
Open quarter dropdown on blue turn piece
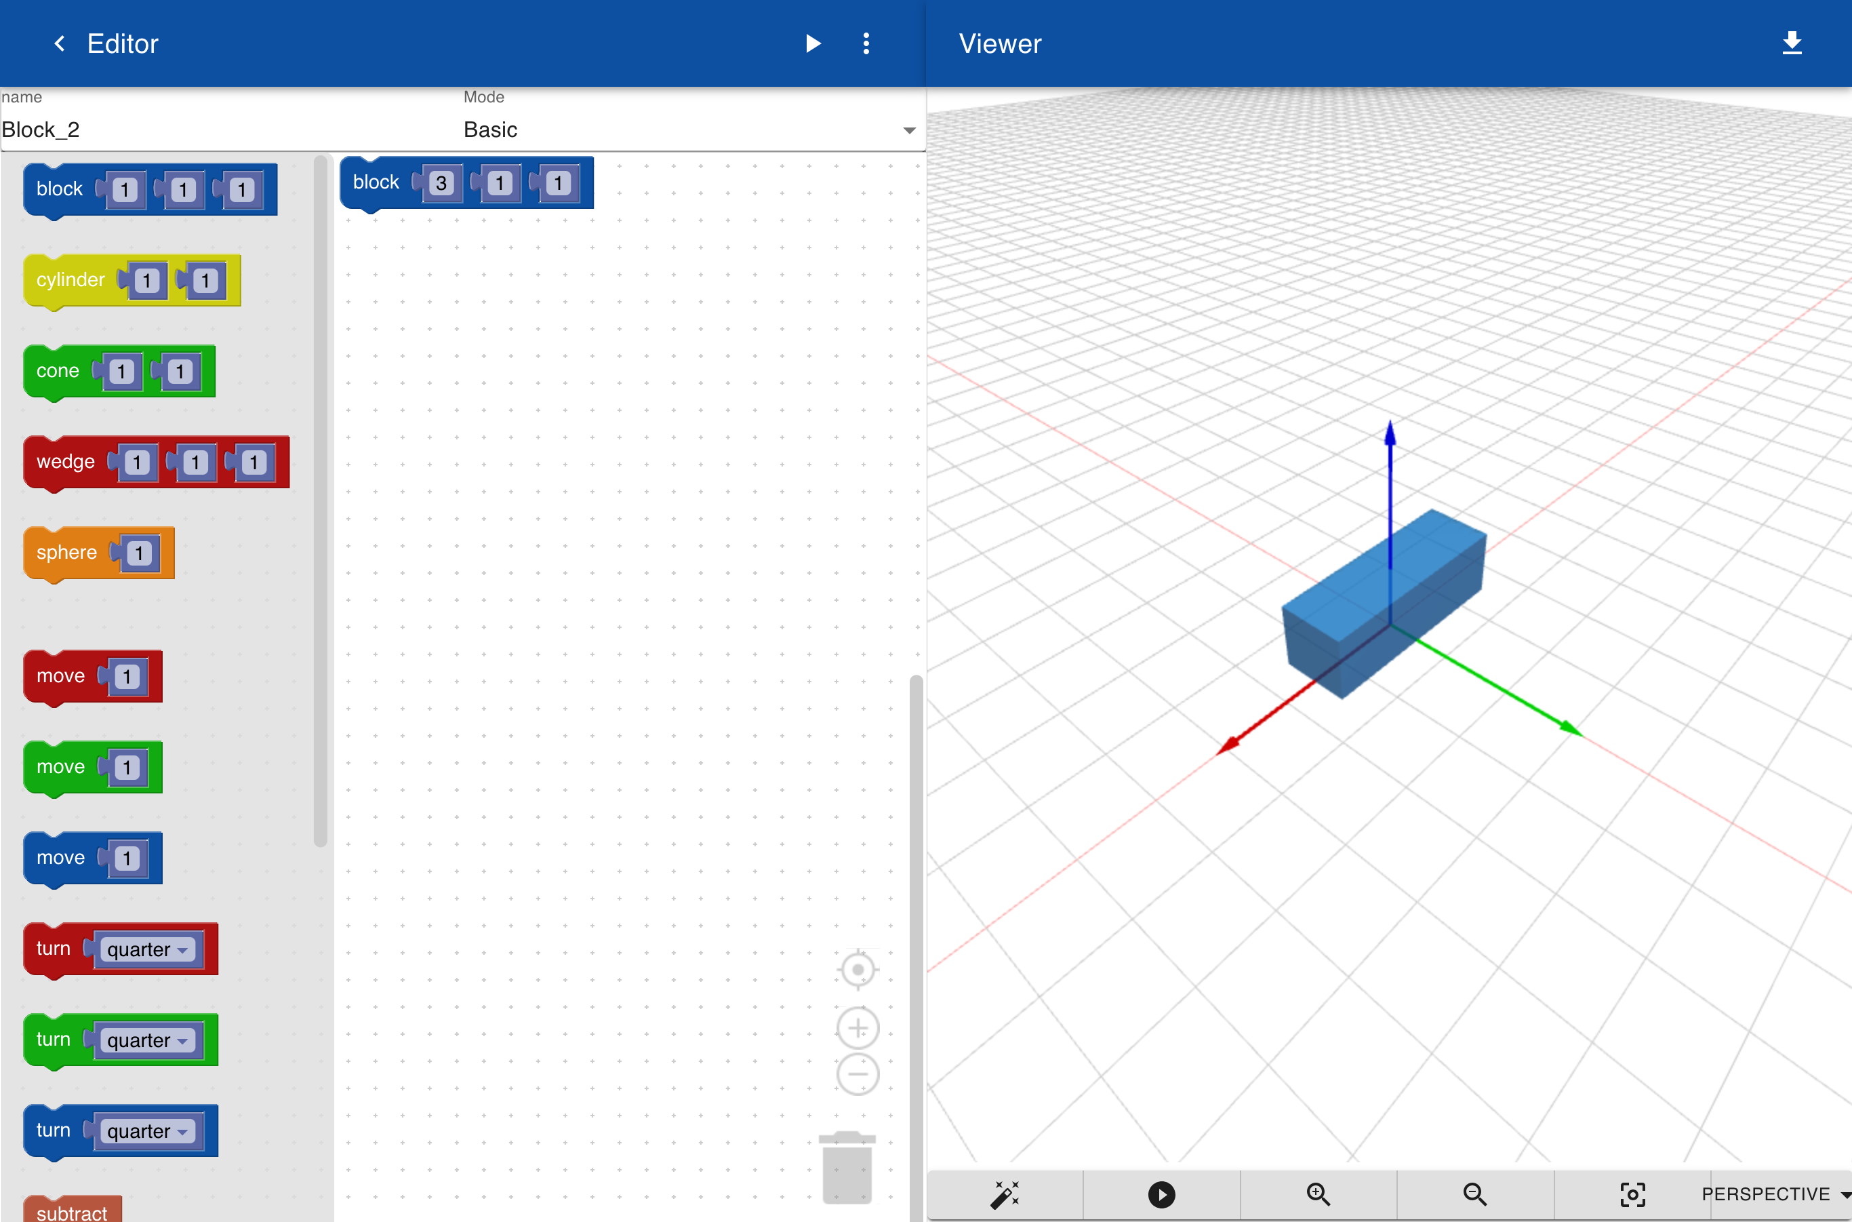(147, 1132)
